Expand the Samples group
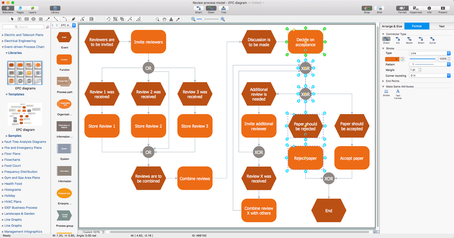 pos(7,136)
